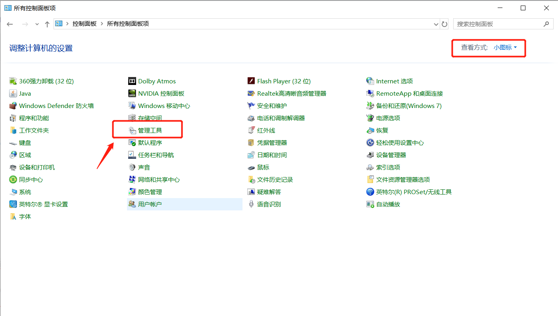Click the Dolby Atmos icon

pyautogui.click(x=132, y=81)
